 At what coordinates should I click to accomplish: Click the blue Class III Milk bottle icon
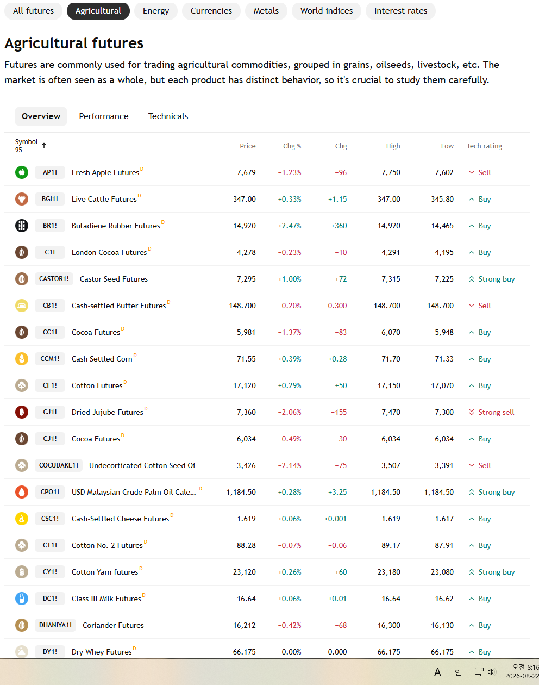tap(22, 599)
